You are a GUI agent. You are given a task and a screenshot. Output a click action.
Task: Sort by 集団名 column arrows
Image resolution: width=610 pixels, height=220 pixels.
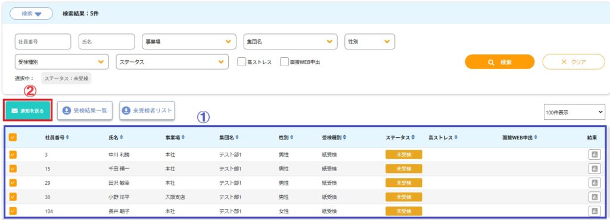tap(236, 138)
